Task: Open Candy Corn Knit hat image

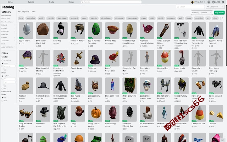Action: coord(199,114)
